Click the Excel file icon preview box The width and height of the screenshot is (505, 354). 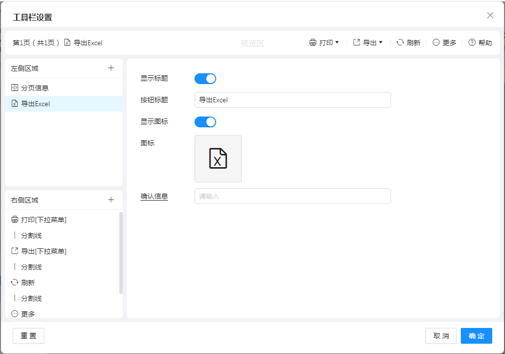[218, 159]
